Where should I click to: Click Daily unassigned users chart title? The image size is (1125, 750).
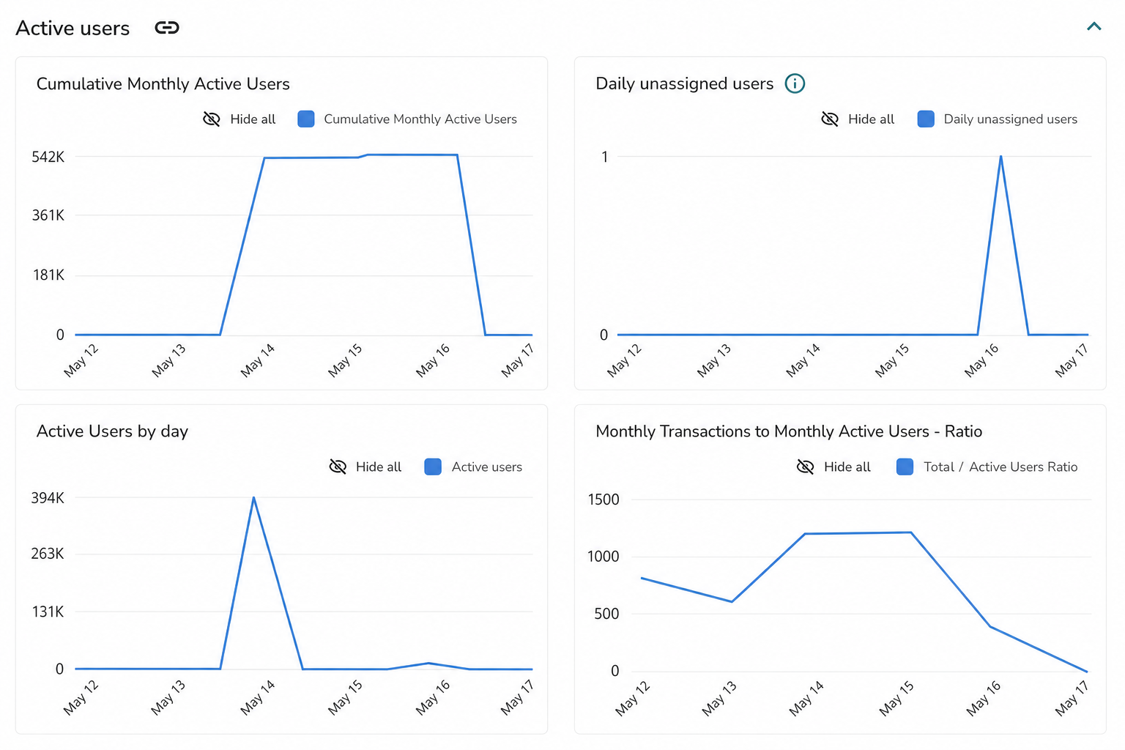pyautogui.click(x=685, y=84)
